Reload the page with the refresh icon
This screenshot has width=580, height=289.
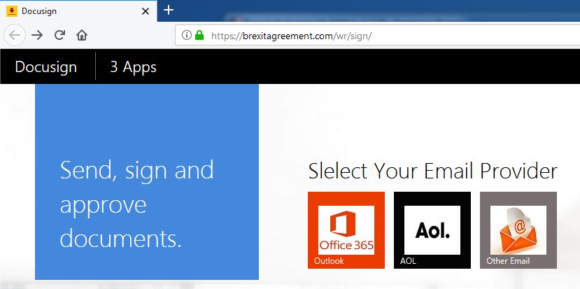tap(59, 35)
